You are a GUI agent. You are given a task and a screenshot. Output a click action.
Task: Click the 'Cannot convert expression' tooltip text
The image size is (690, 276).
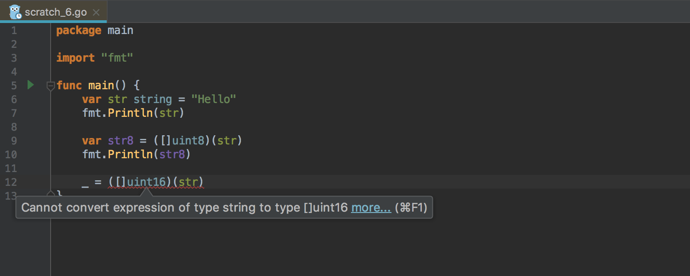click(x=184, y=207)
